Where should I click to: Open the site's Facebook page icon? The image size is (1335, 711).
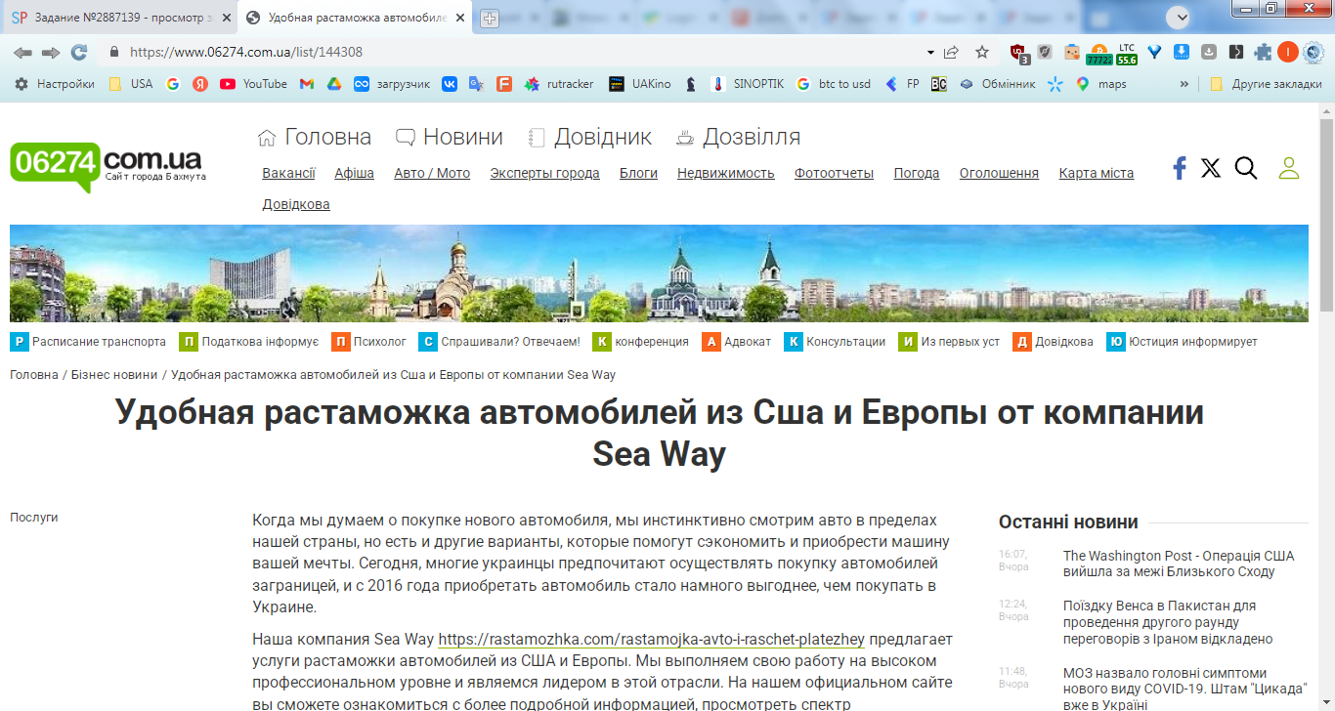(x=1180, y=168)
